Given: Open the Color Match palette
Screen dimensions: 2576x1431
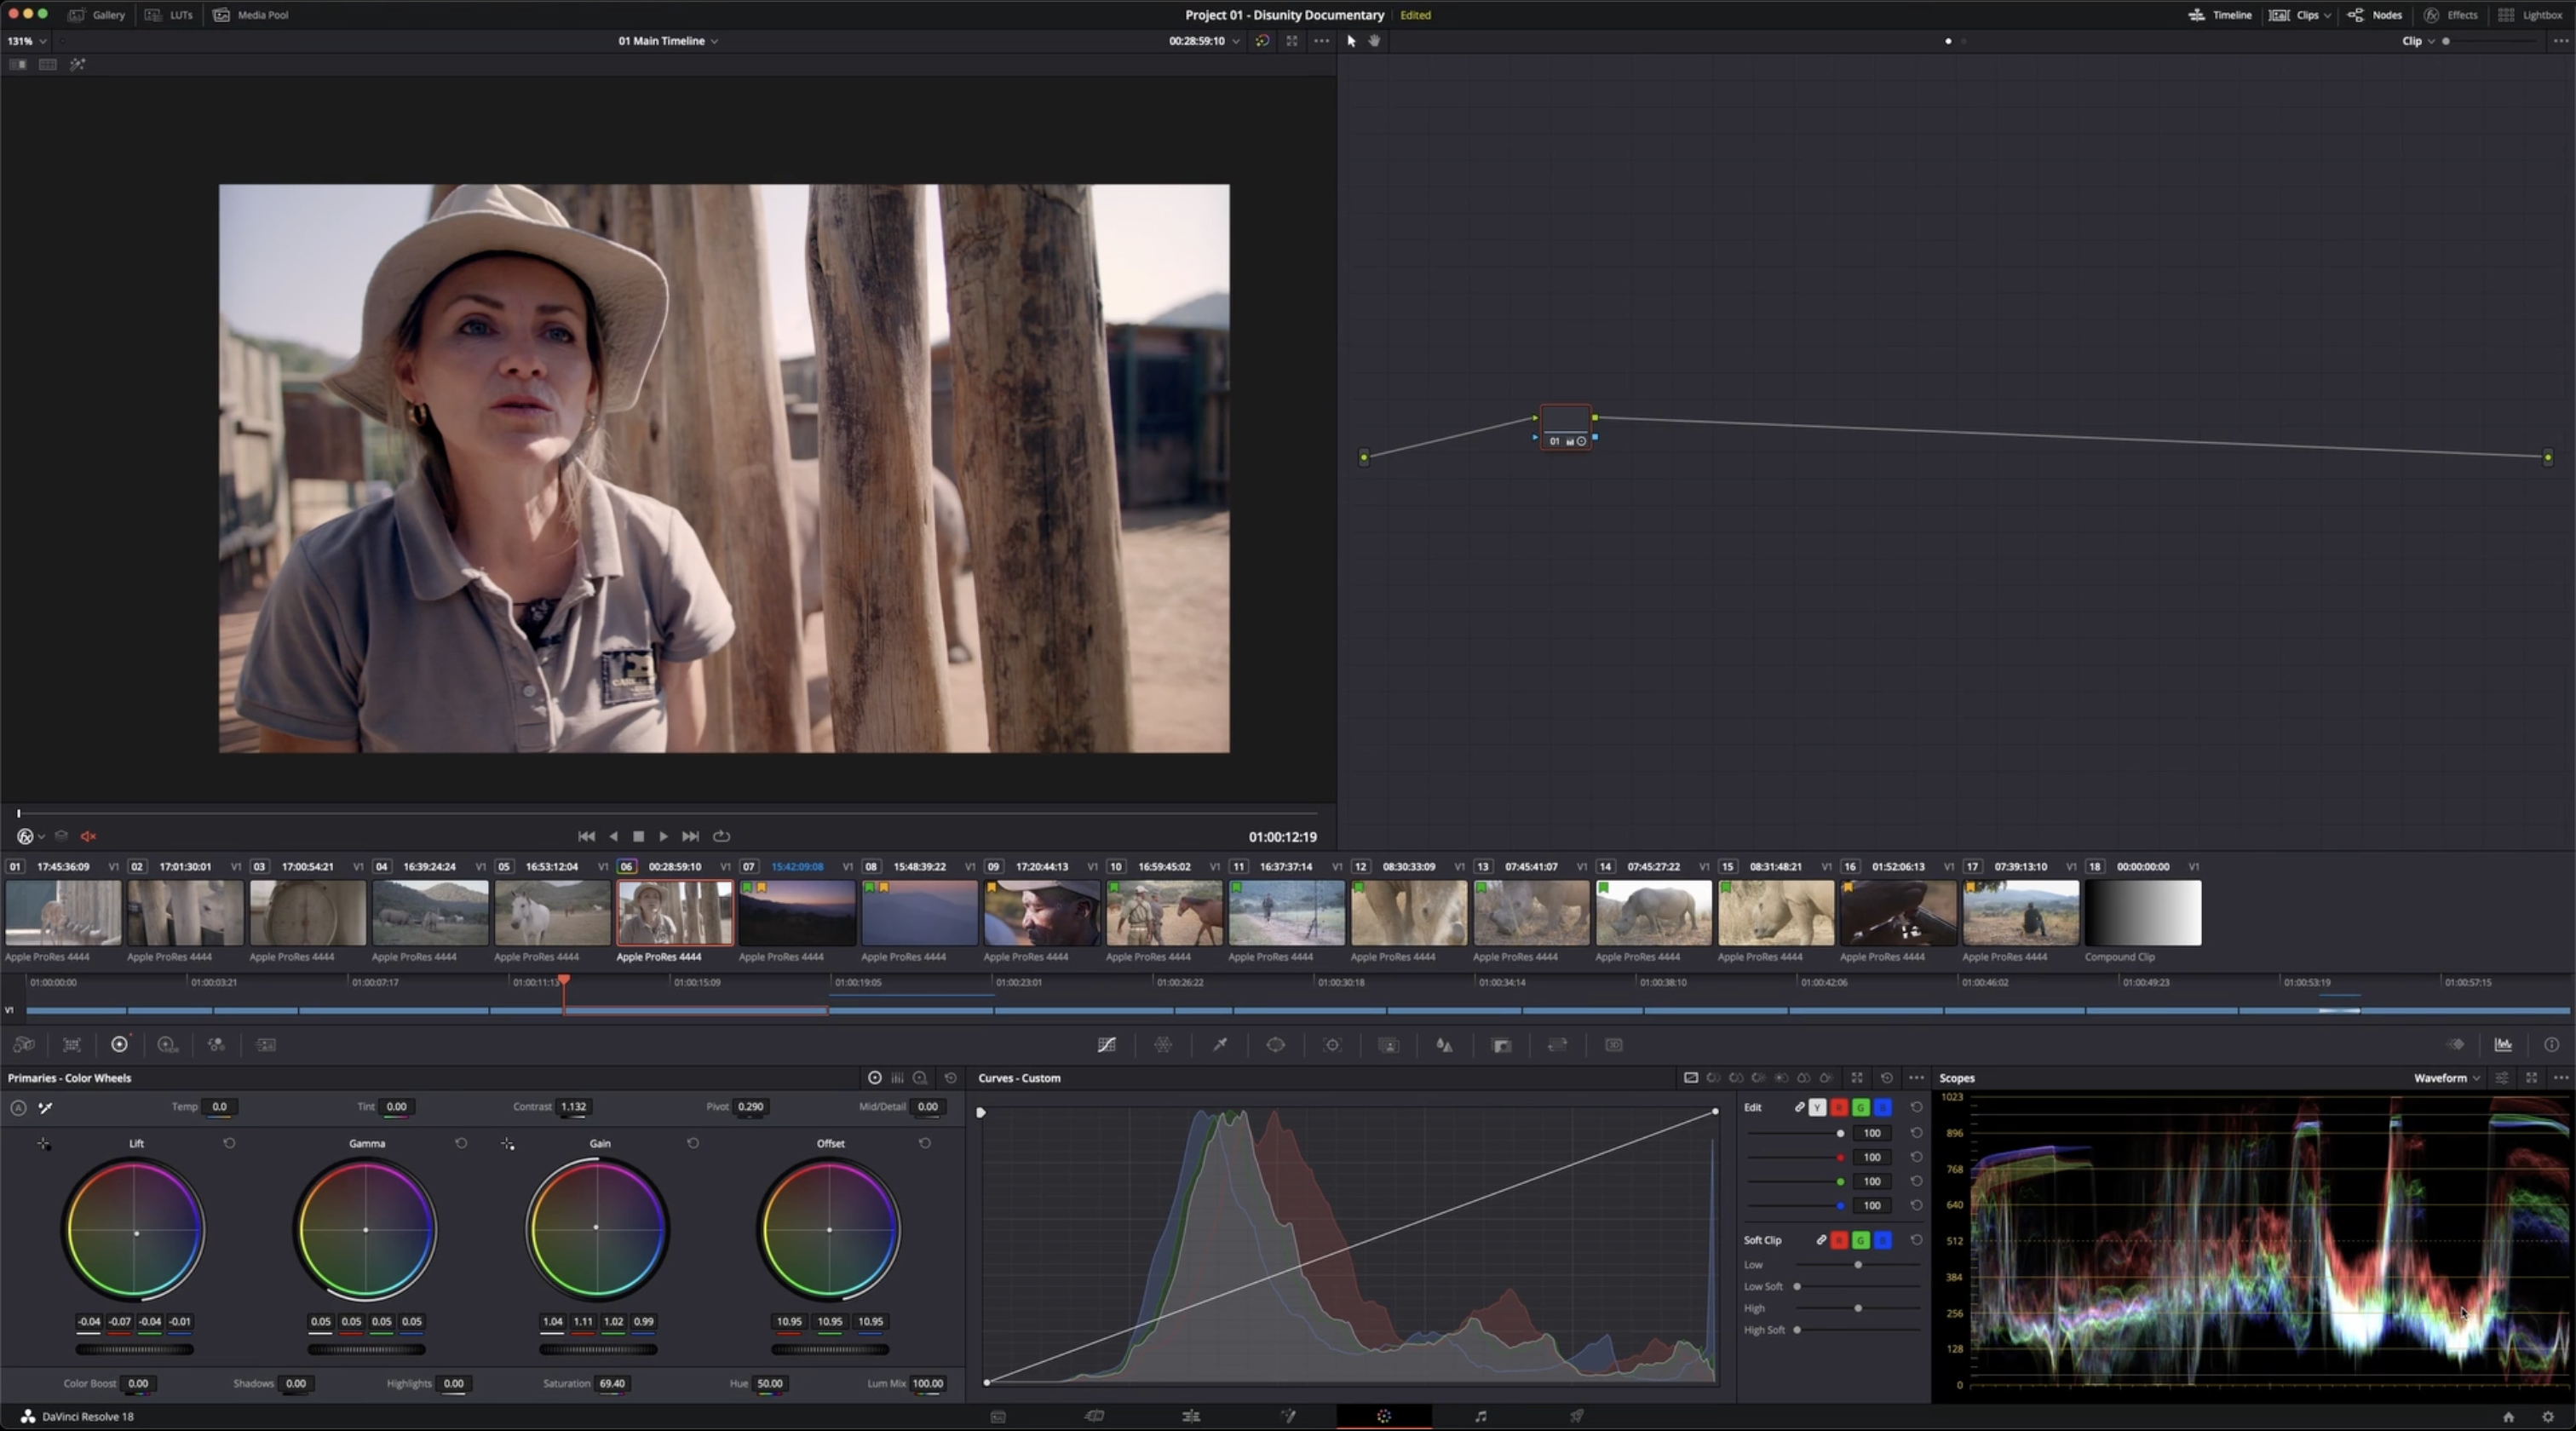Looking at the screenshot, I should (72, 1045).
